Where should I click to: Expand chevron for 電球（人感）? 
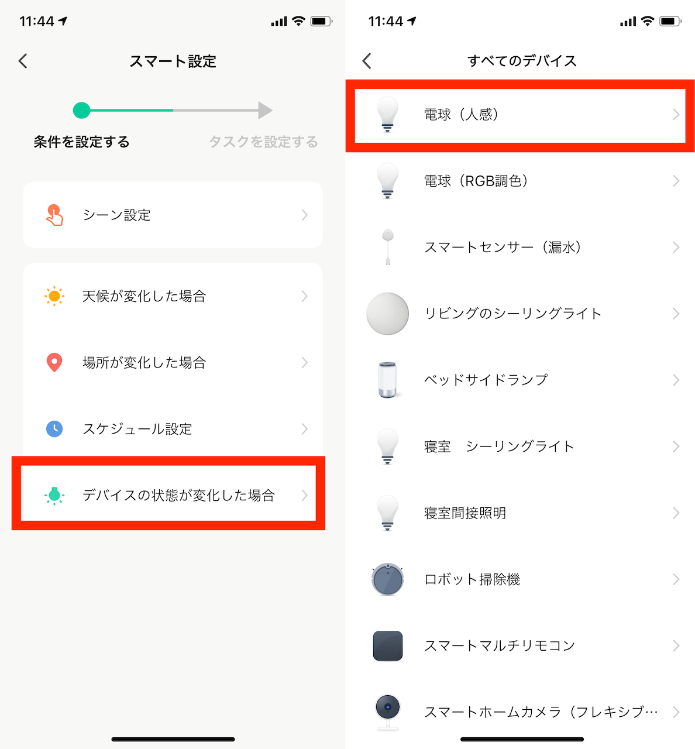(676, 115)
